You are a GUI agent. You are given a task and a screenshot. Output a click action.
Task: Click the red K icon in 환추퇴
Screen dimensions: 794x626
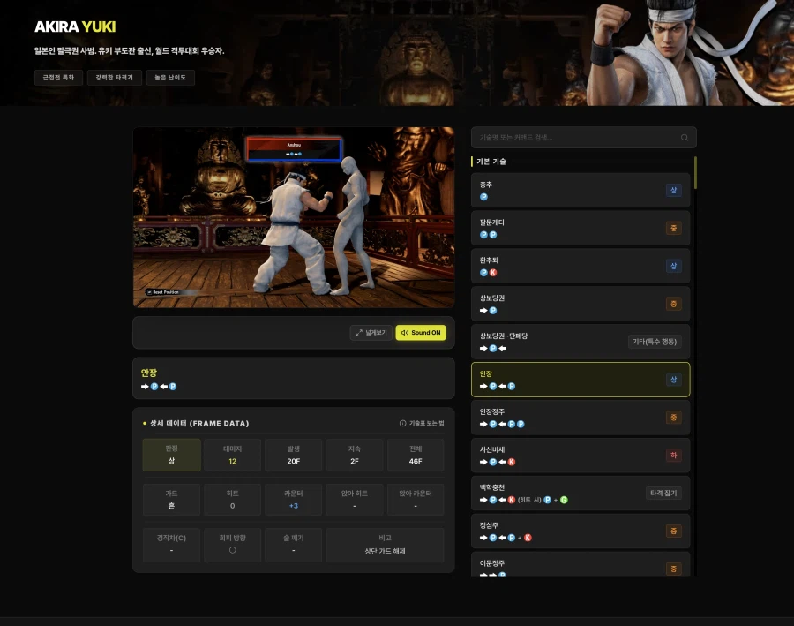tap(492, 273)
